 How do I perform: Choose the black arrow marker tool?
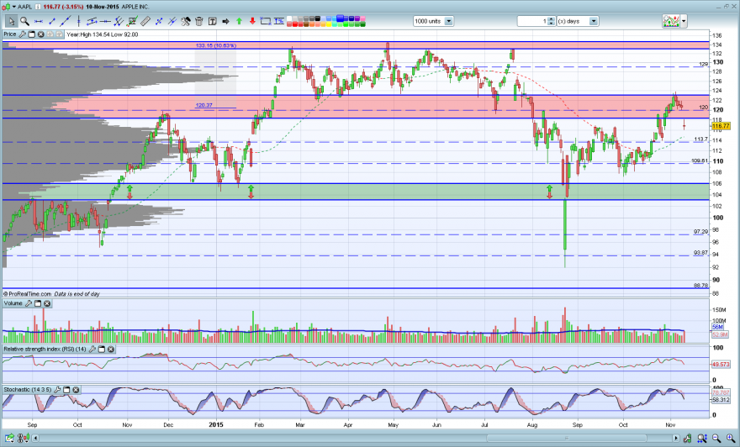225,21
